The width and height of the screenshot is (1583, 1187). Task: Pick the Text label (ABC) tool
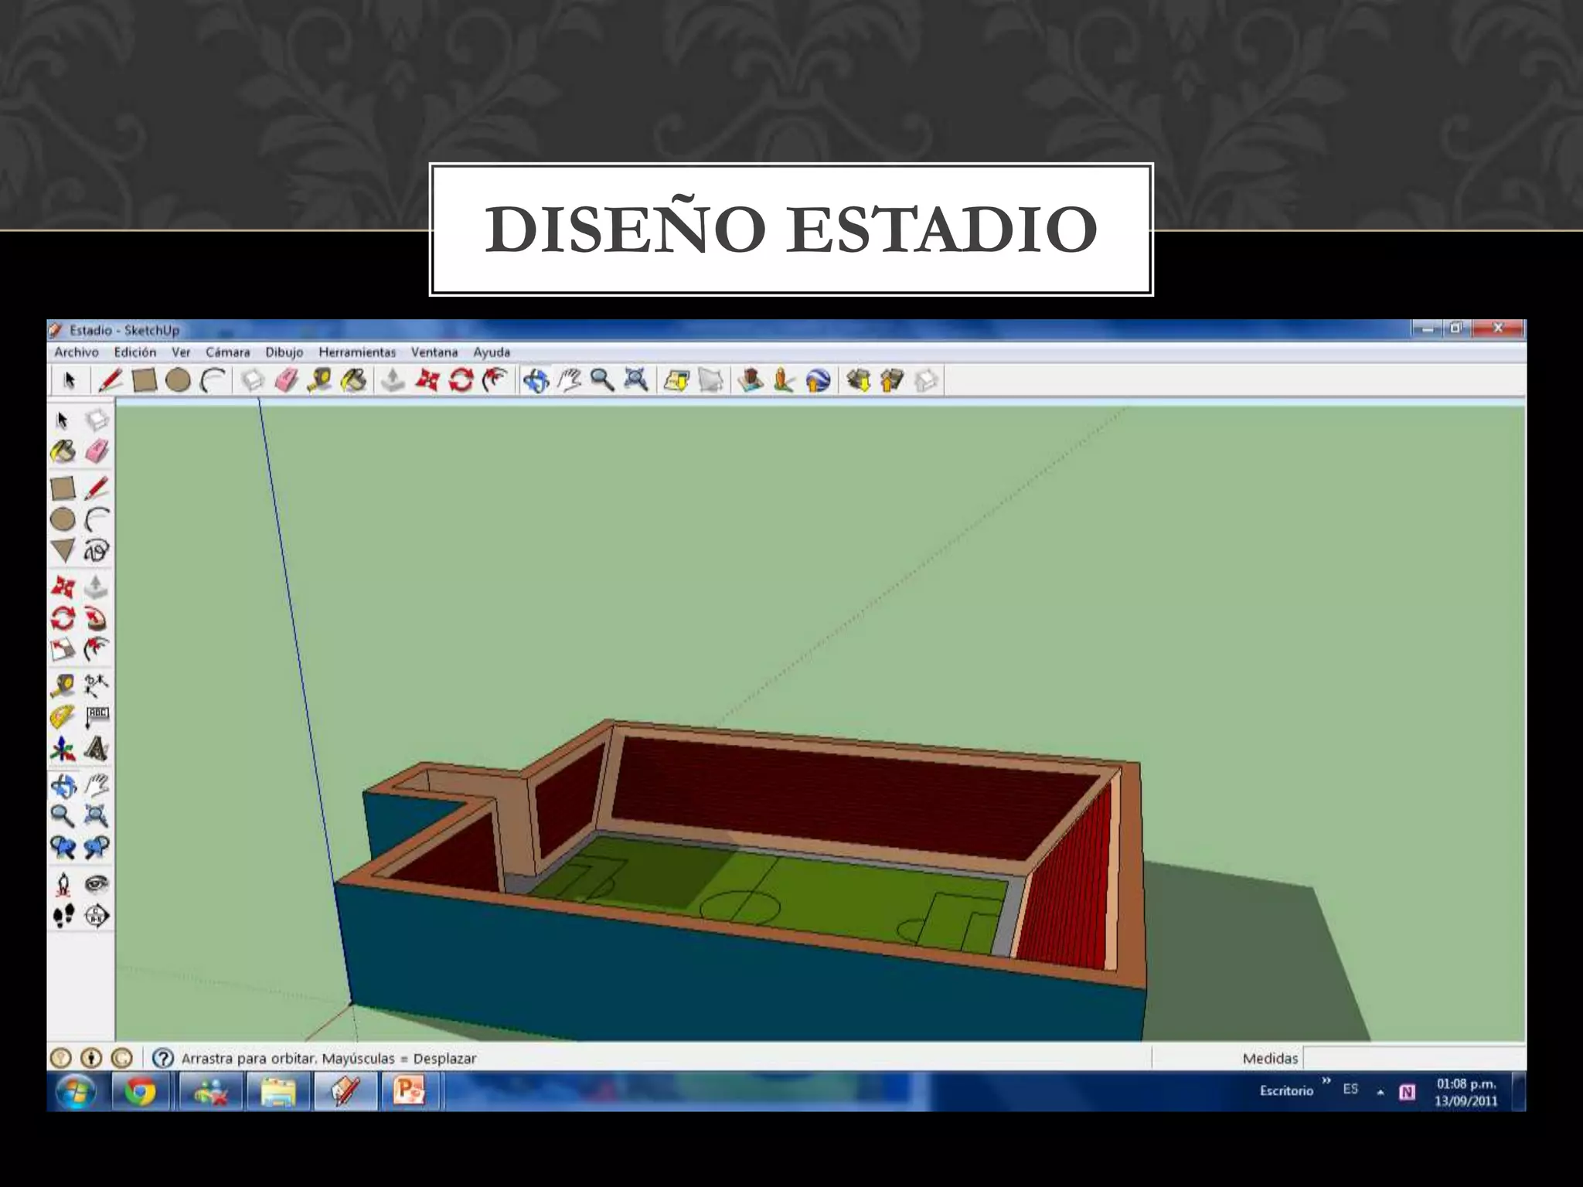[x=96, y=717]
